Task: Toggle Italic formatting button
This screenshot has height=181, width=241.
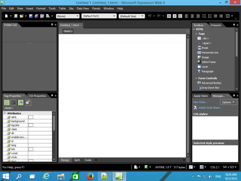Action: coord(175,16)
